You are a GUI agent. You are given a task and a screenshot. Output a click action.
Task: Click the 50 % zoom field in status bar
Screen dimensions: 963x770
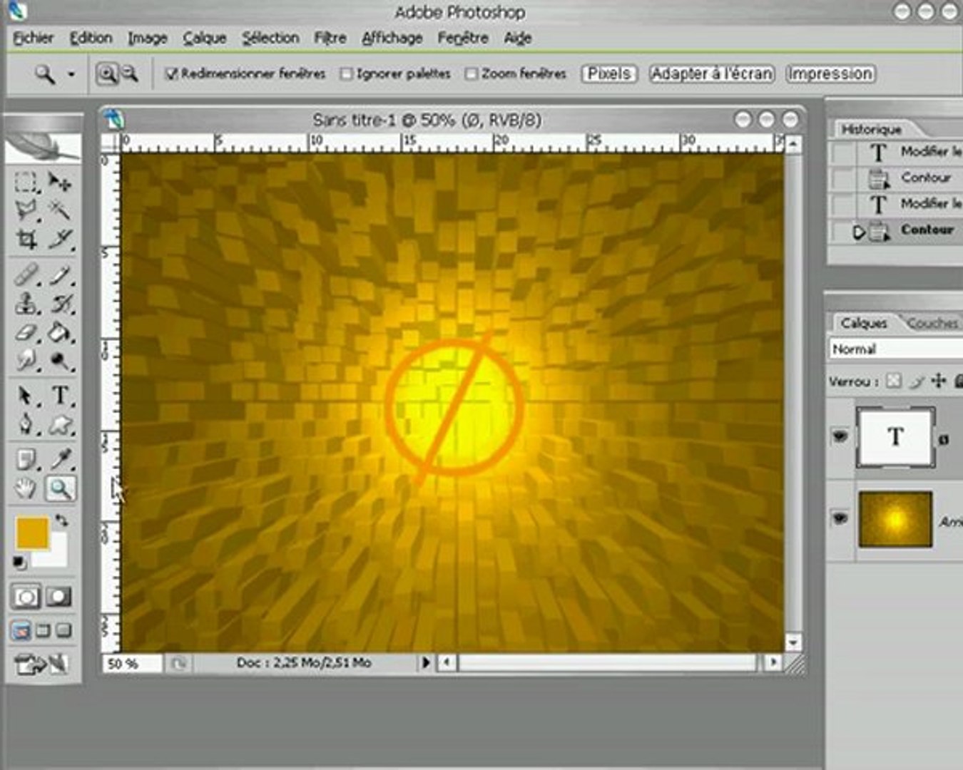(131, 663)
